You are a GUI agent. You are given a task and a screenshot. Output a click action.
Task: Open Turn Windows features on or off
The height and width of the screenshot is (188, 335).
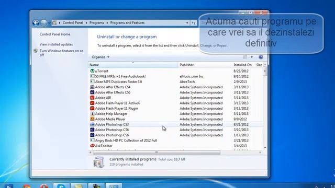pos(61,53)
